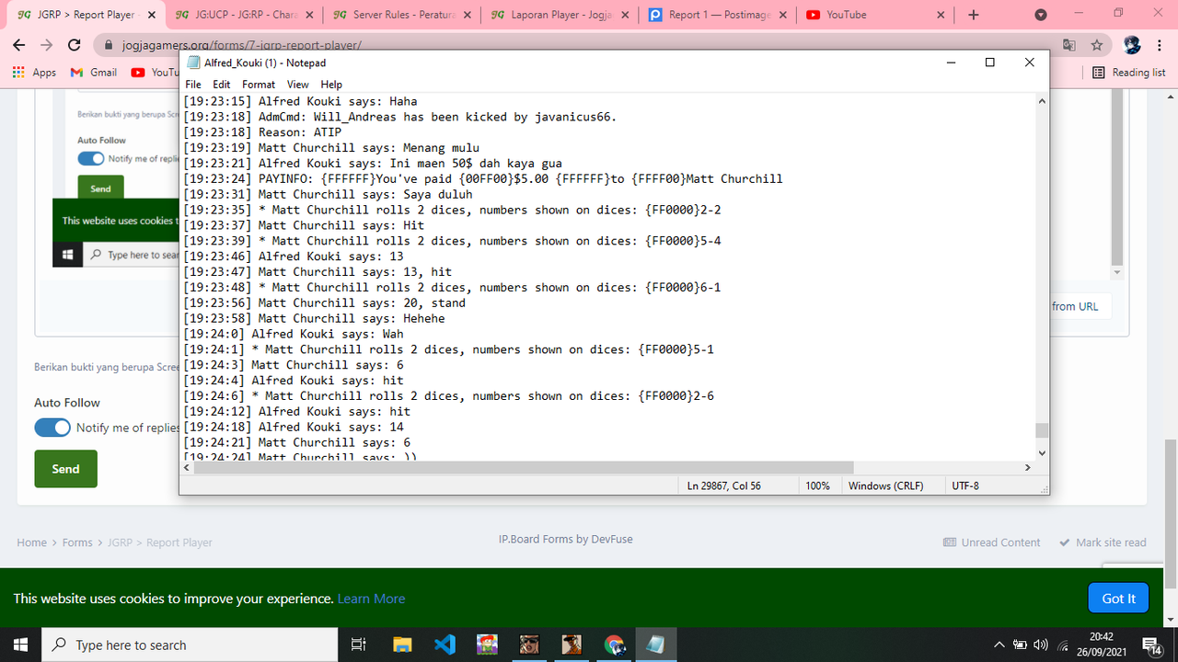Click Mark site read

tap(1103, 542)
